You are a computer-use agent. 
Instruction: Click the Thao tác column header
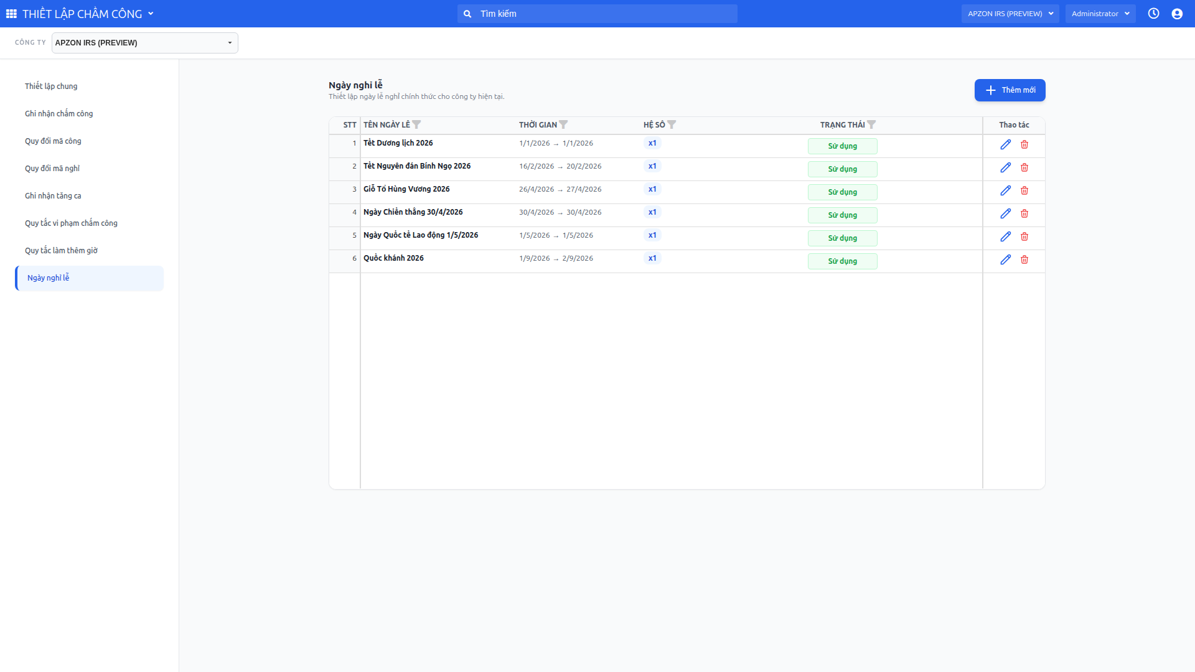1014,125
